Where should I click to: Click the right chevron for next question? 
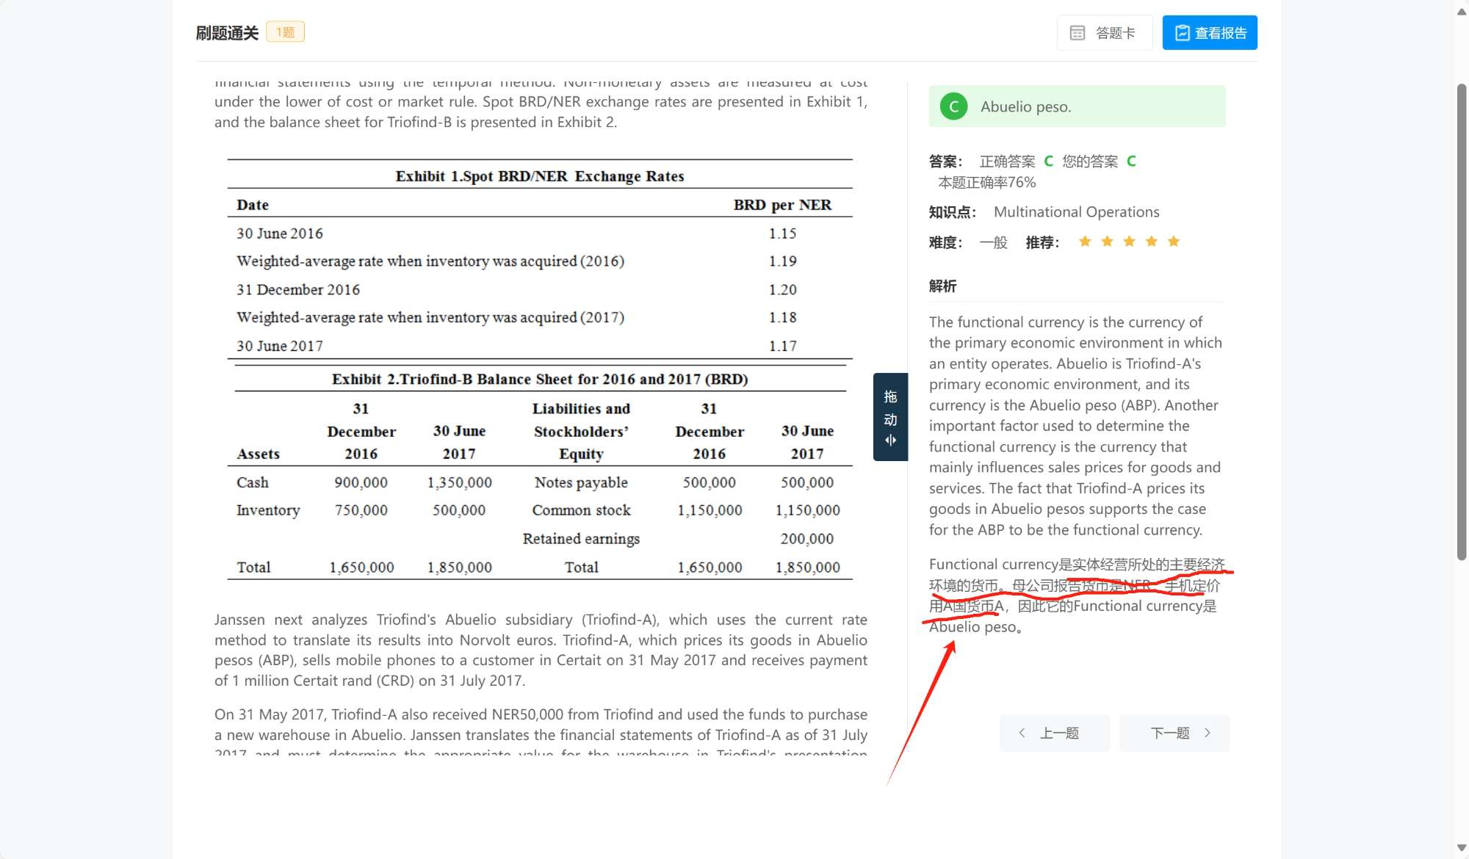1208,733
